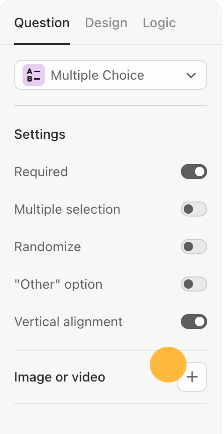
Task: Turn on the Randomize toggle
Action: point(194,247)
